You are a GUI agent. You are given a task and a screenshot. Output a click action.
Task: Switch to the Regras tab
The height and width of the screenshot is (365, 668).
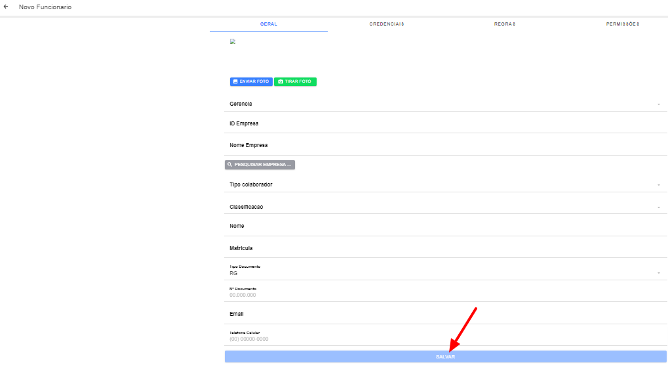point(505,24)
